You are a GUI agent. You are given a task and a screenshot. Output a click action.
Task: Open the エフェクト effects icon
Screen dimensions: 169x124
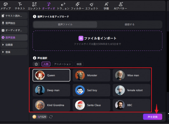[x=92, y=4]
